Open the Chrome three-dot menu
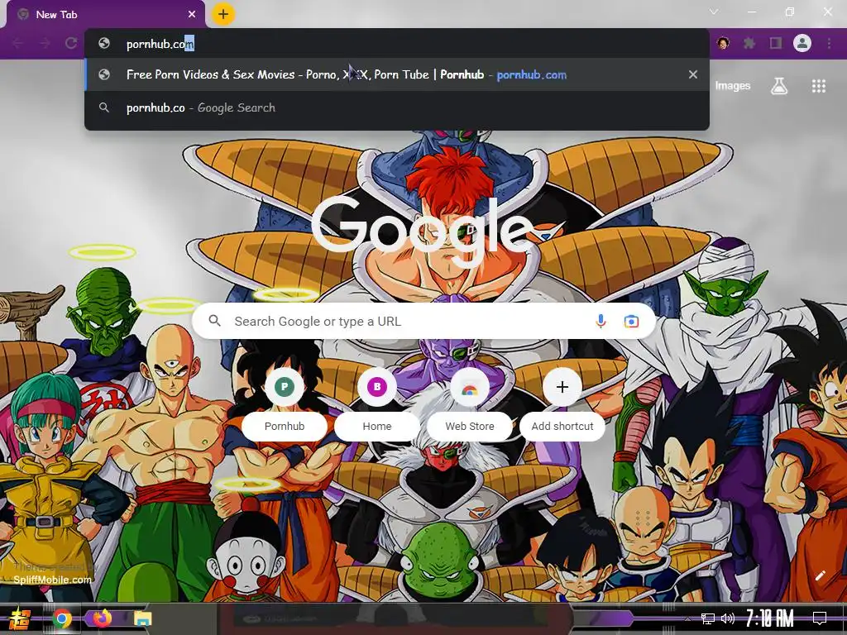847x635 pixels. point(829,43)
